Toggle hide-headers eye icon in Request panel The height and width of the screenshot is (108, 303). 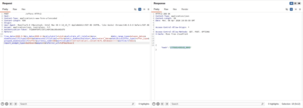coord(135,9)
